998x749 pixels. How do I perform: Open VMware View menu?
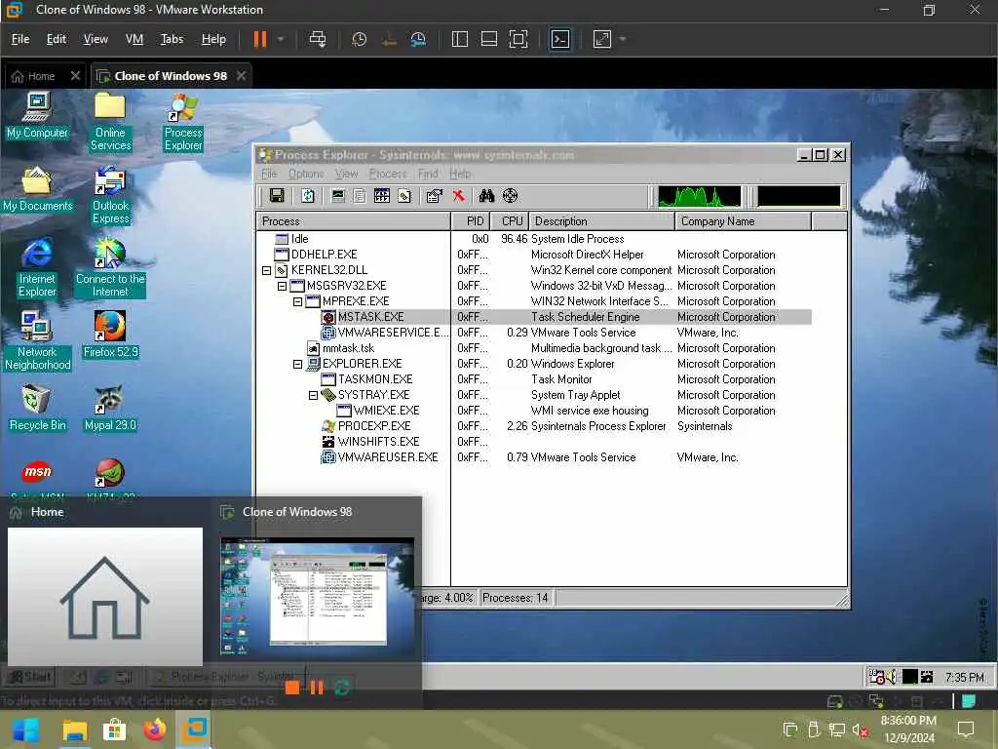click(x=96, y=39)
